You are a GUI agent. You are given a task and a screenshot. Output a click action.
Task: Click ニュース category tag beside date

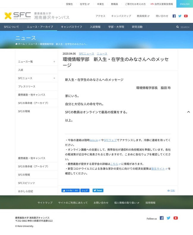click(x=102, y=54)
